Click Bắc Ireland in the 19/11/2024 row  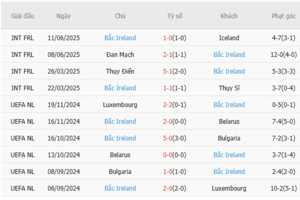click(x=229, y=105)
